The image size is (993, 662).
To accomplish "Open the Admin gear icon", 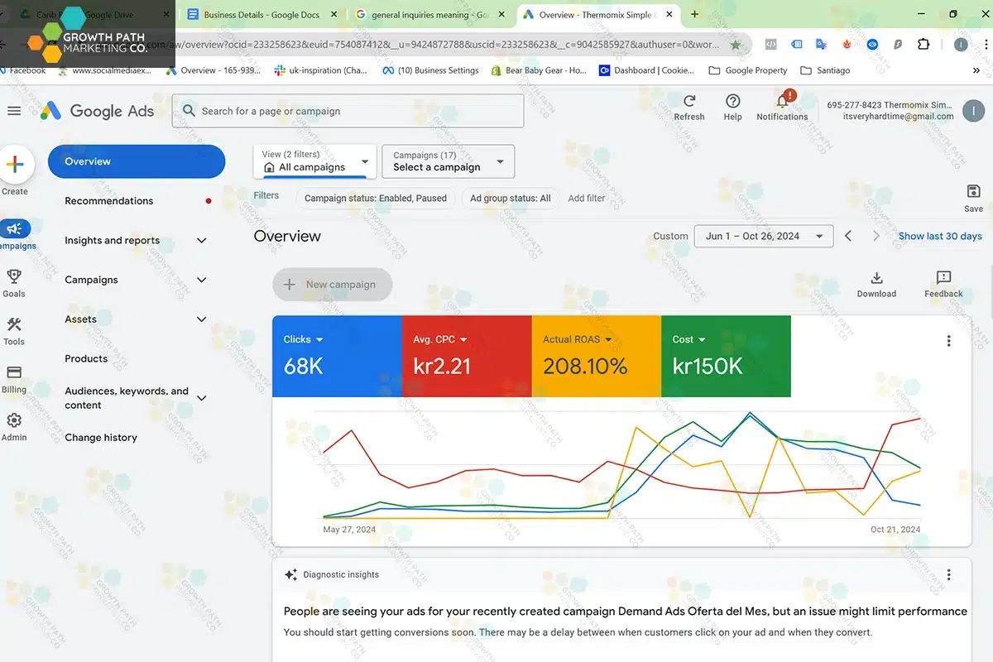I will pyautogui.click(x=14, y=421).
